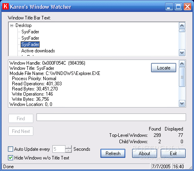Click the Read Bytes: 30,451,270 line
Screen dimensions: 194x171
click(x=35, y=89)
